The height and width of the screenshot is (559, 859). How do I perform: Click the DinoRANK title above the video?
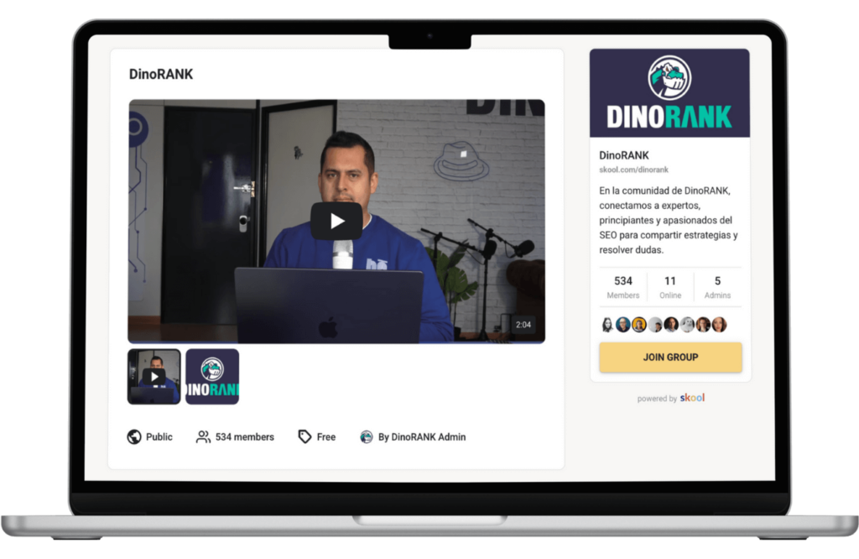(x=161, y=74)
